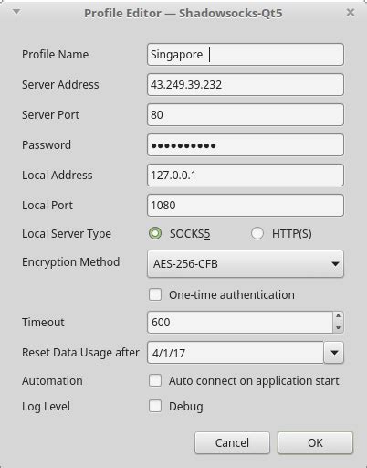This screenshot has width=367, height=468.
Task: Click the Server Port field showing 80
Action: pyautogui.click(x=246, y=115)
